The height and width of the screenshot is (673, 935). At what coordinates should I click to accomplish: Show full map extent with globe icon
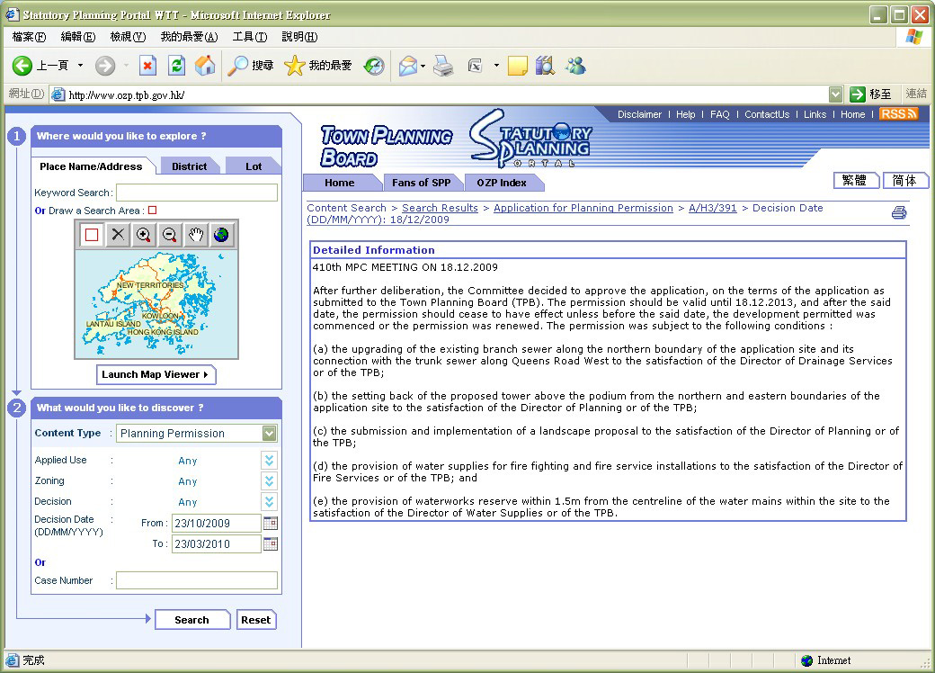tap(221, 235)
